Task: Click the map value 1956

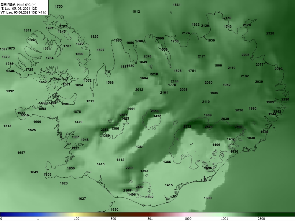Action: (130, 43)
